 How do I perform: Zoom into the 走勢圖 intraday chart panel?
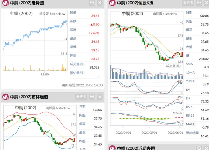(x=92, y=3)
